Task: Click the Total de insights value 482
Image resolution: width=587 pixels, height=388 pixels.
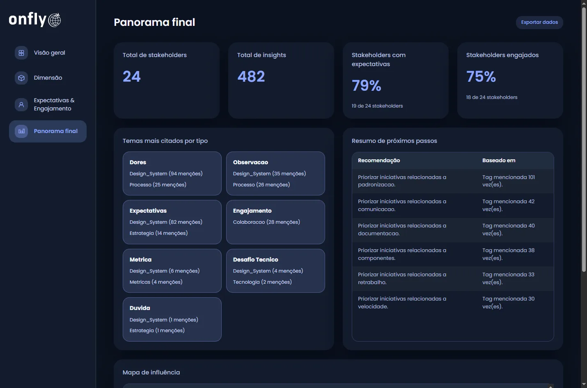Action: [x=251, y=77]
